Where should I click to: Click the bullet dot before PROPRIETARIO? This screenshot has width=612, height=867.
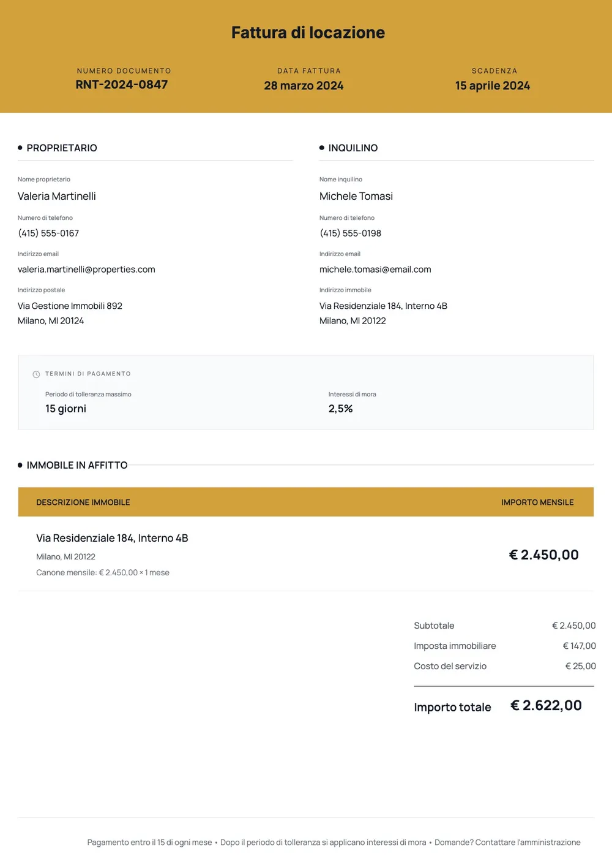pos(20,148)
